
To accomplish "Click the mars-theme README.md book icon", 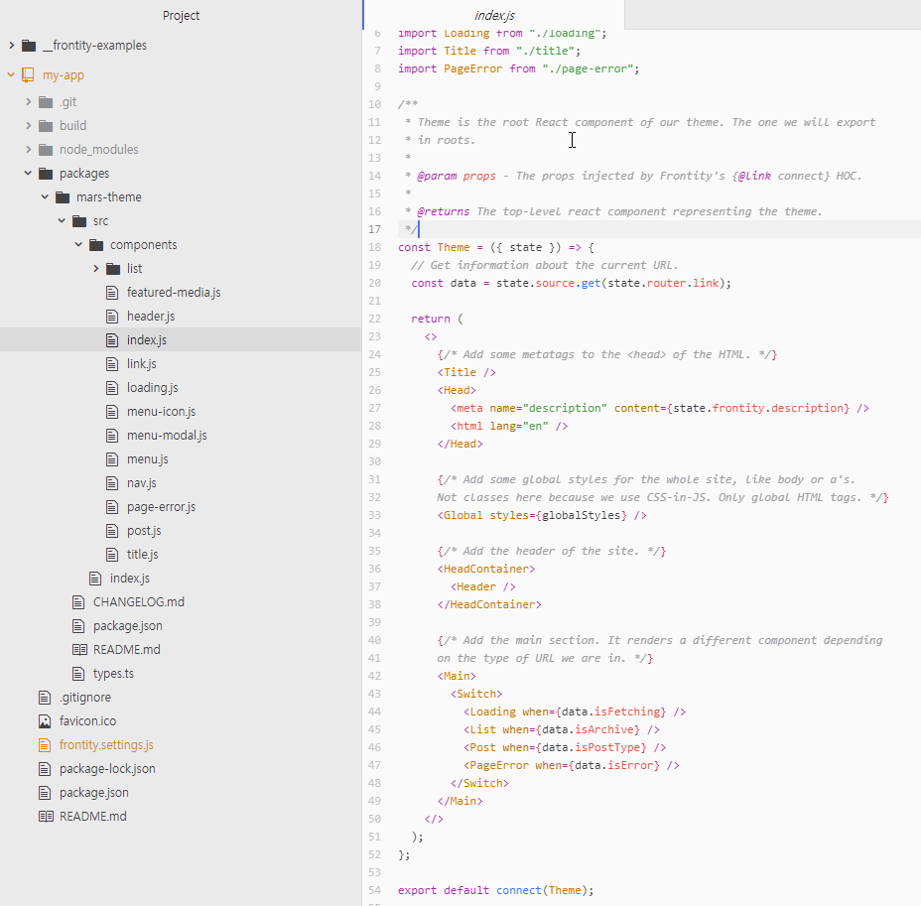I will pyautogui.click(x=79, y=650).
